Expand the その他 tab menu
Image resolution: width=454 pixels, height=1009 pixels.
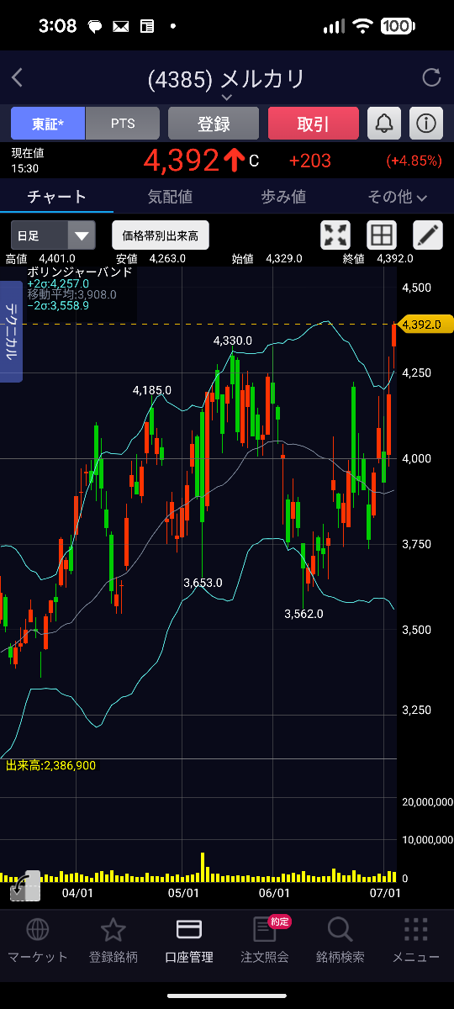(398, 197)
